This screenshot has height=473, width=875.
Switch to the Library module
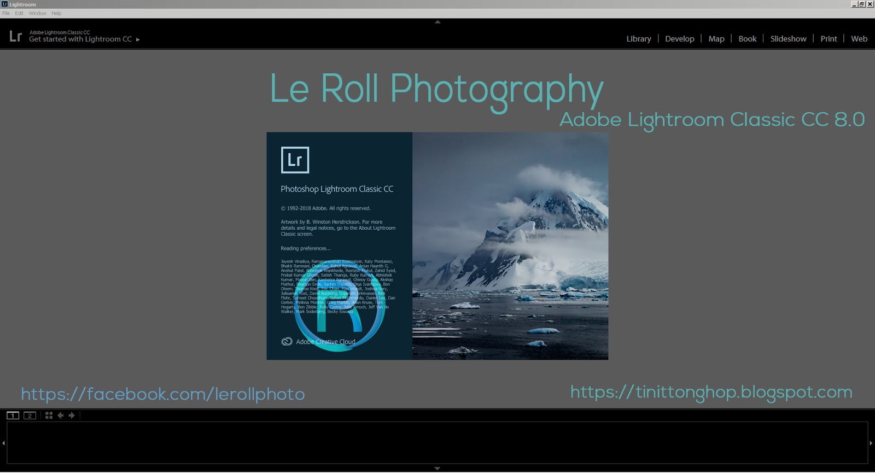(x=639, y=39)
